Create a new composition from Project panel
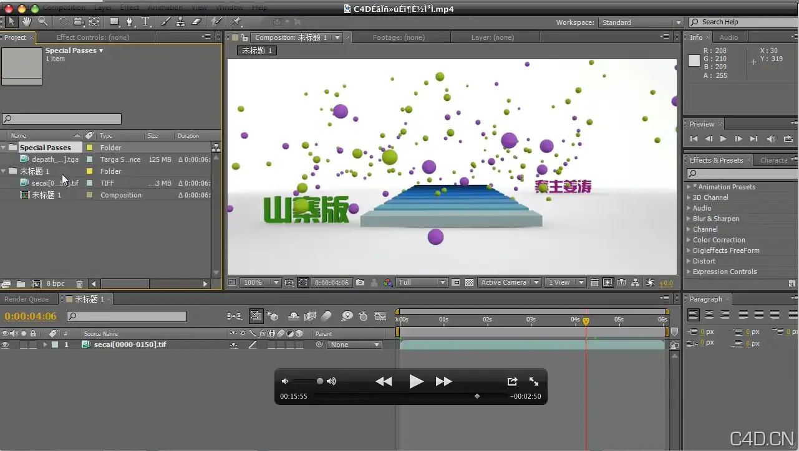This screenshot has height=451, width=799. click(x=36, y=284)
